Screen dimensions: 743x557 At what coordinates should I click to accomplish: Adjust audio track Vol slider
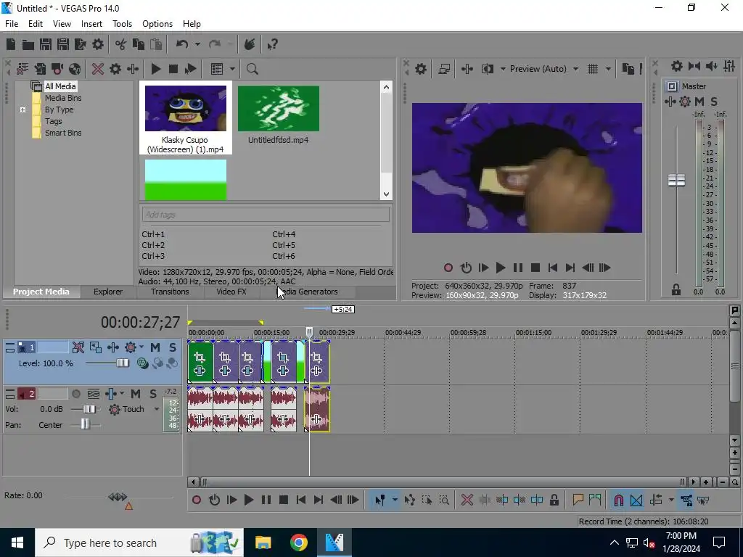coord(89,409)
